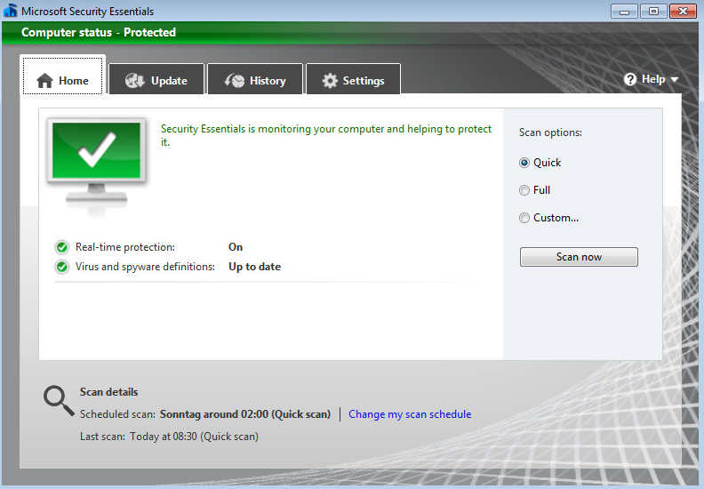
Task: Click the Real-time protection 'On' value
Action: coord(236,247)
